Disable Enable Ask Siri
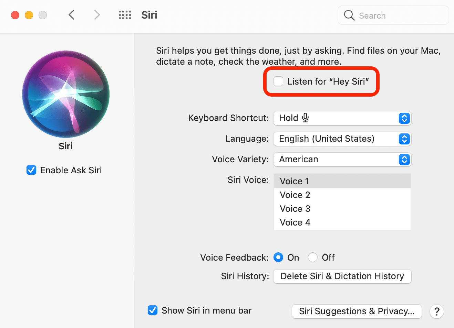Image resolution: width=454 pixels, height=328 pixels. pyautogui.click(x=31, y=170)
